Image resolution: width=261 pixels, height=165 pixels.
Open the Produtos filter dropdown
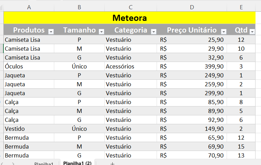(51, 31)
